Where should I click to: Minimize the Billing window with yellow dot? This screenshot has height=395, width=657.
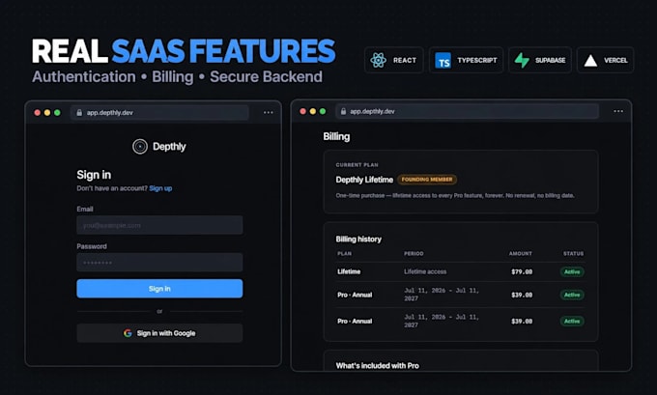click(313, 111)
